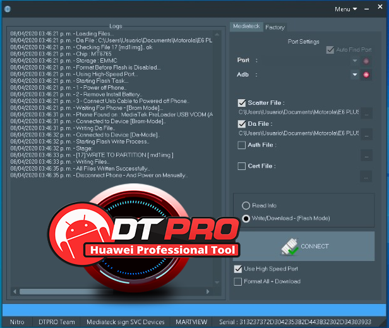Screen dimensions: 389x328
Task: Uncheck the Scatter File checkbox
Action: (242, 103)
